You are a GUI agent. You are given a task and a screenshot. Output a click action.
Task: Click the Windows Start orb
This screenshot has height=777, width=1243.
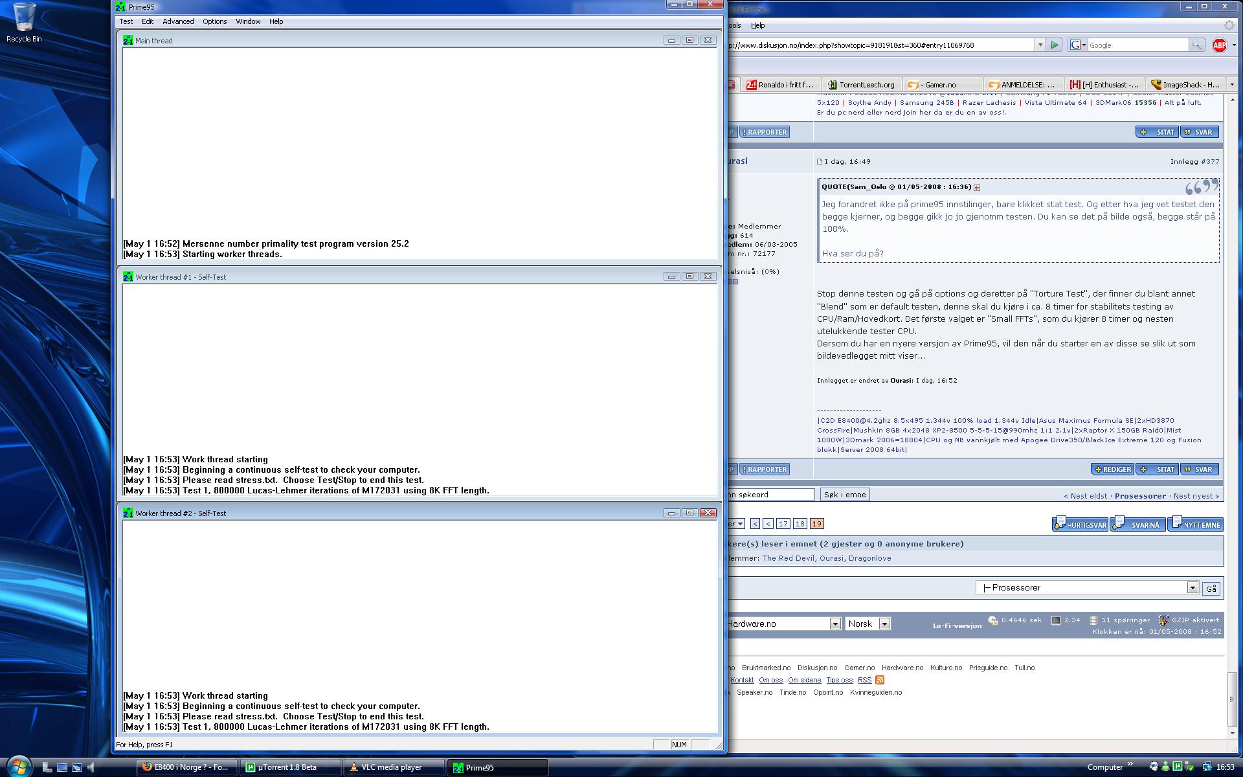pos(19,766)
